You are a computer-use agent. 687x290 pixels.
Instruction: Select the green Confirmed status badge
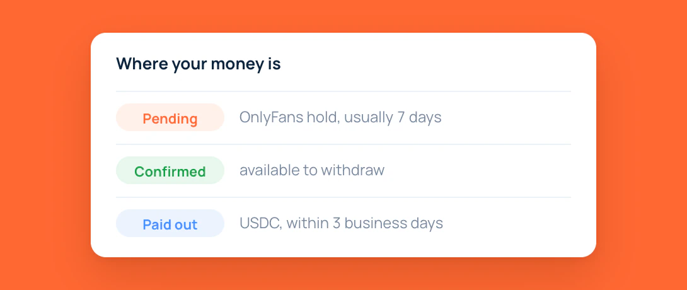pyautogui.click(x=170, y=170)
